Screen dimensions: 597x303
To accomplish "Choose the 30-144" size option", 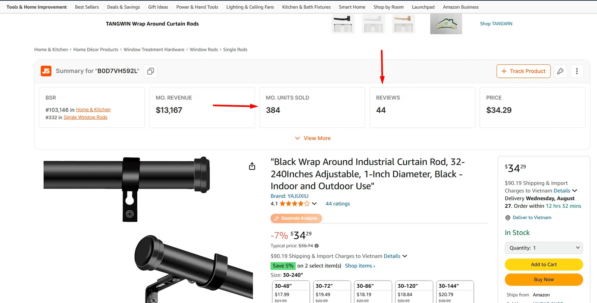I will (x=455, y=291).
